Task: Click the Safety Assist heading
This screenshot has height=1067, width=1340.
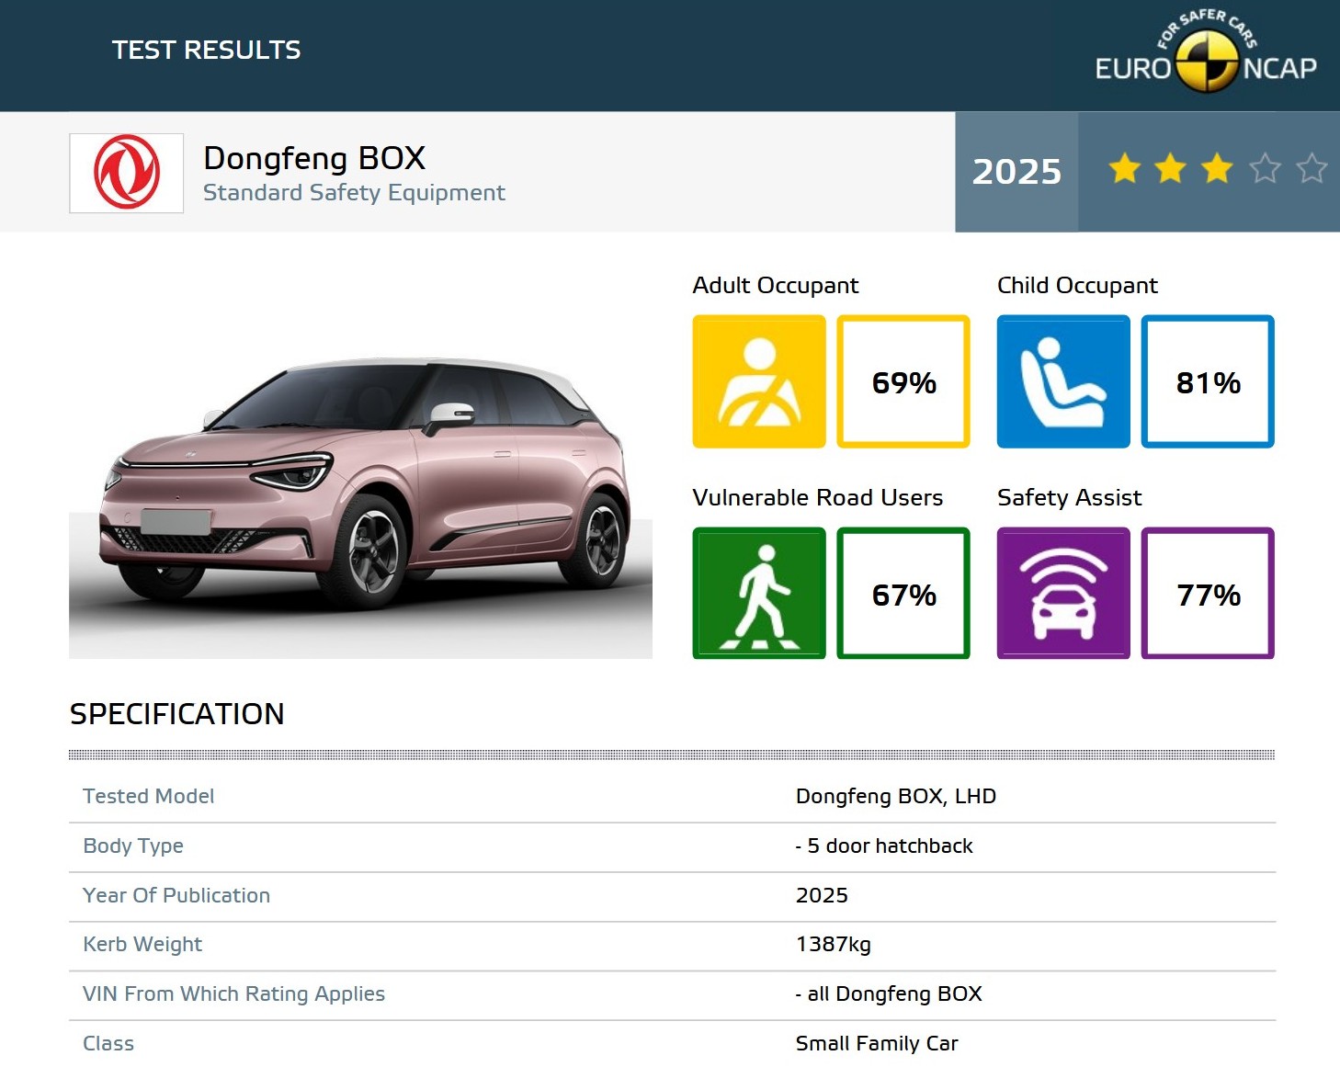Action: (1070, 498)
